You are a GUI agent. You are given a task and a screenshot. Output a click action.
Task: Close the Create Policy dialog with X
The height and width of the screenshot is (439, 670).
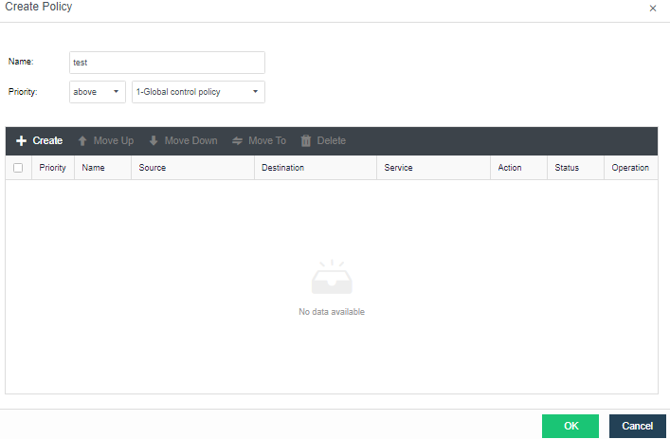tap(652, 9)
